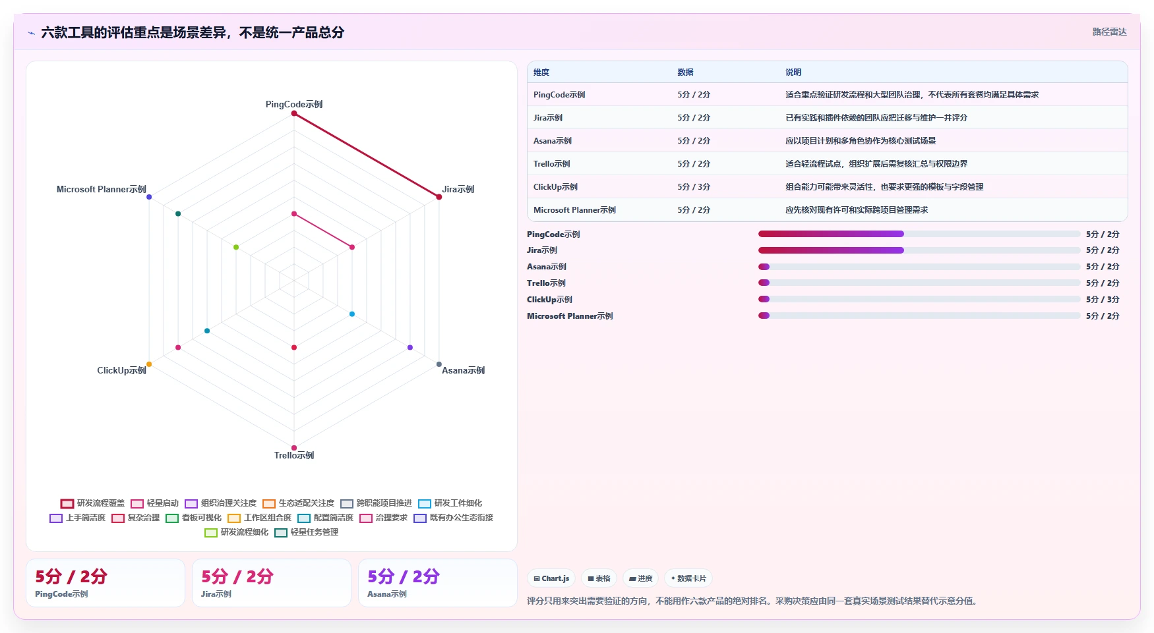Click the Trello示例 progress bar
This screenshot has height=633, width=1154.
919,283
